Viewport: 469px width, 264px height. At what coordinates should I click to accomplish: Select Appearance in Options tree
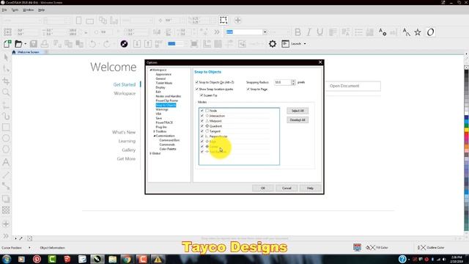click(163, 74)
